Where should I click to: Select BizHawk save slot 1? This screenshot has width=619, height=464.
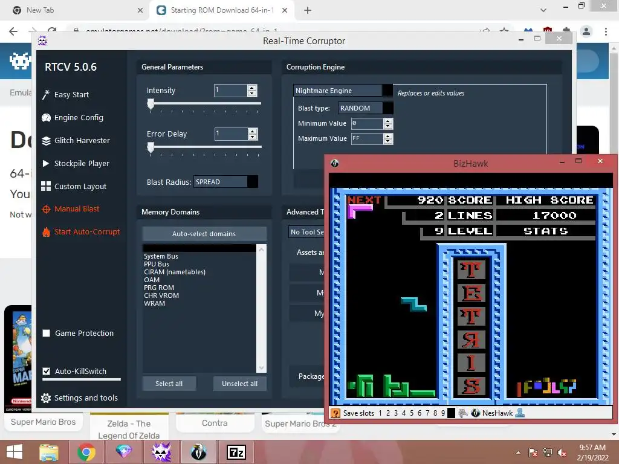coord(380,413)
